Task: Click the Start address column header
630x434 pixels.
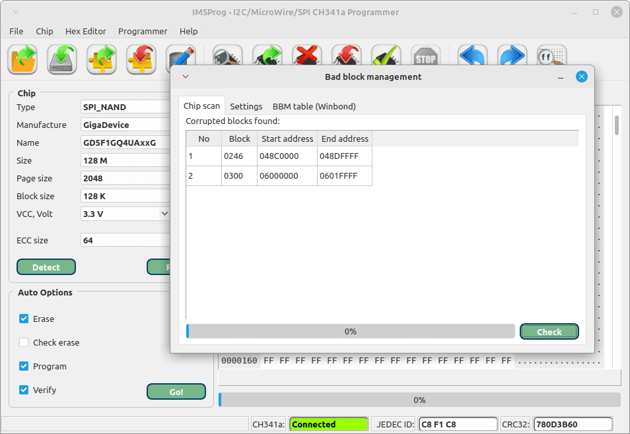Action: tap(287, 139)
